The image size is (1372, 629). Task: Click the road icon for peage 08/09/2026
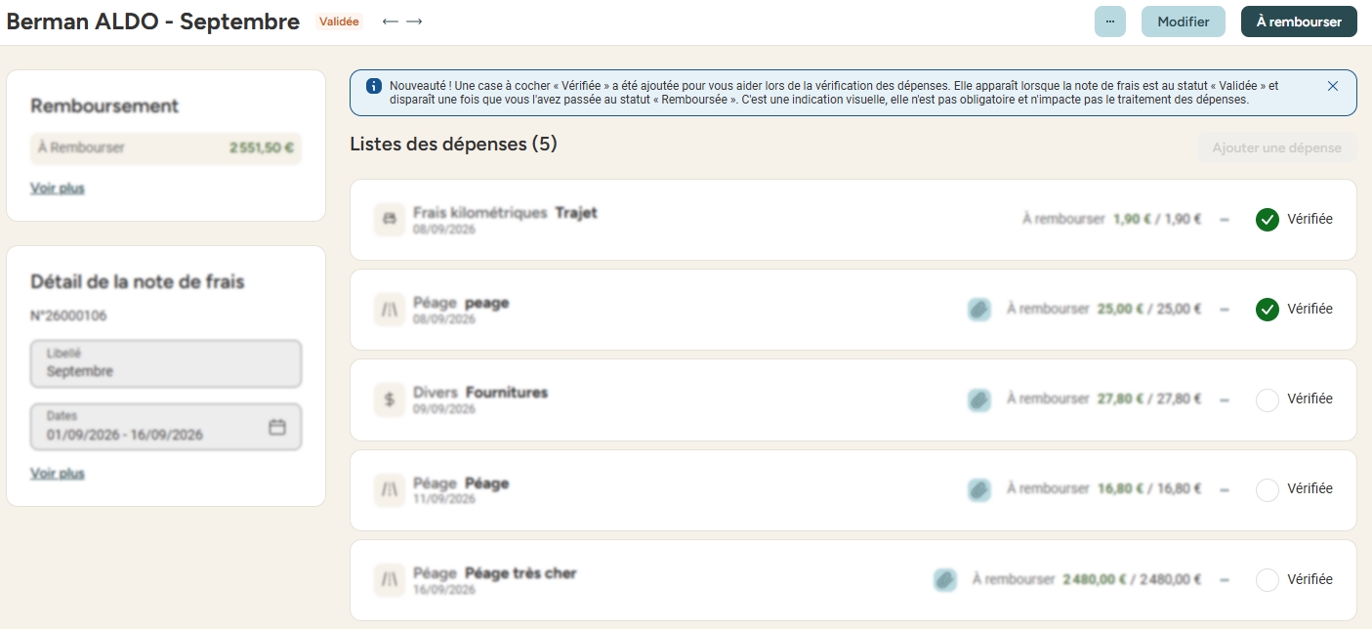click(390, 310)
